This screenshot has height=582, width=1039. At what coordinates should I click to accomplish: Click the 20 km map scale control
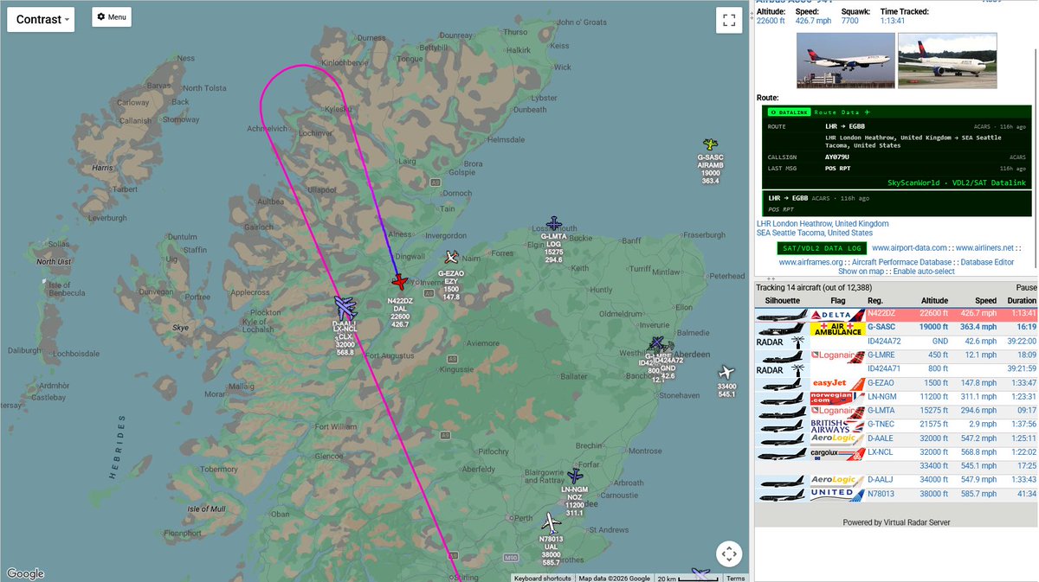tap(688, 578)
